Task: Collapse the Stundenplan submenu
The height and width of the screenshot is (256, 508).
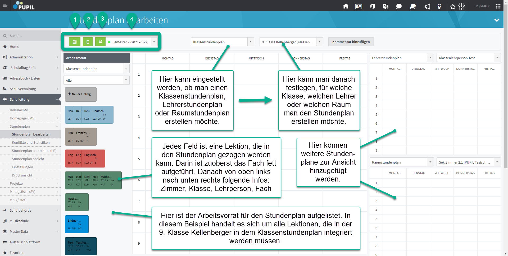Action: (x=30, y=126)
